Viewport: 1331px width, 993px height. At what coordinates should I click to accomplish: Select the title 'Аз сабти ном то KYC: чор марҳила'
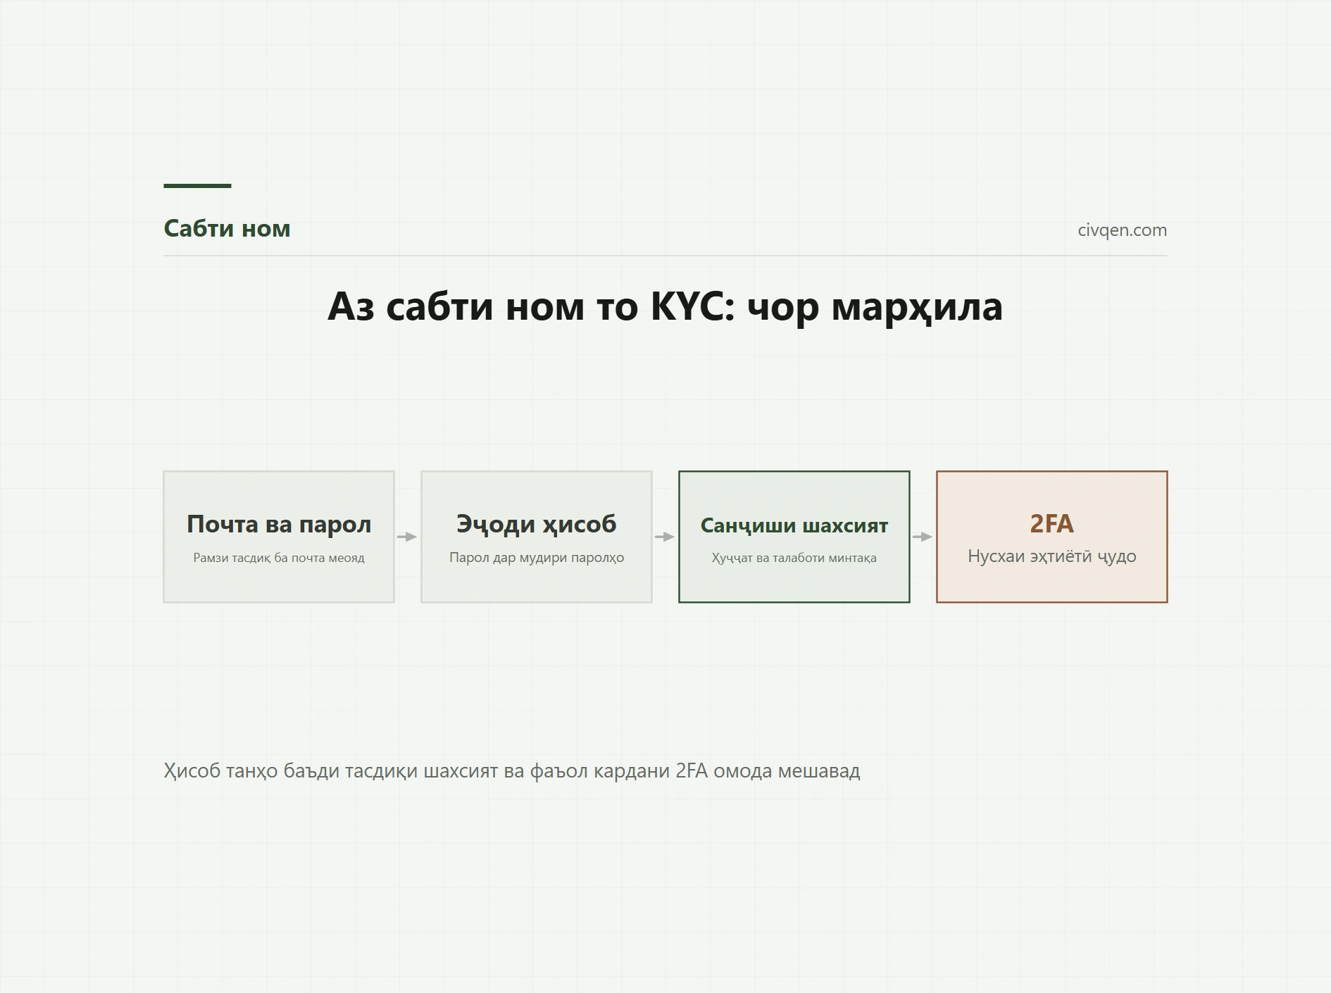point(665,306)
